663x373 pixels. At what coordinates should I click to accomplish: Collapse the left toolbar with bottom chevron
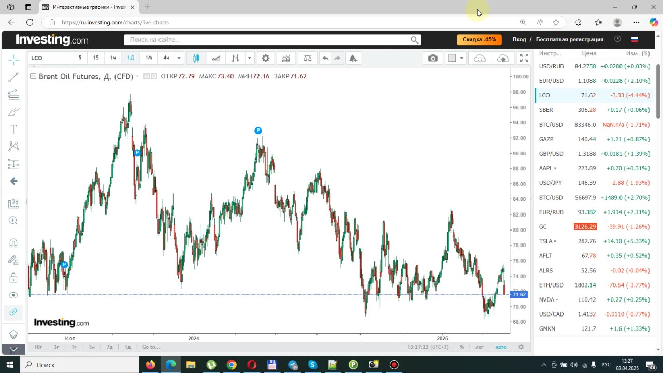point(13,350)
